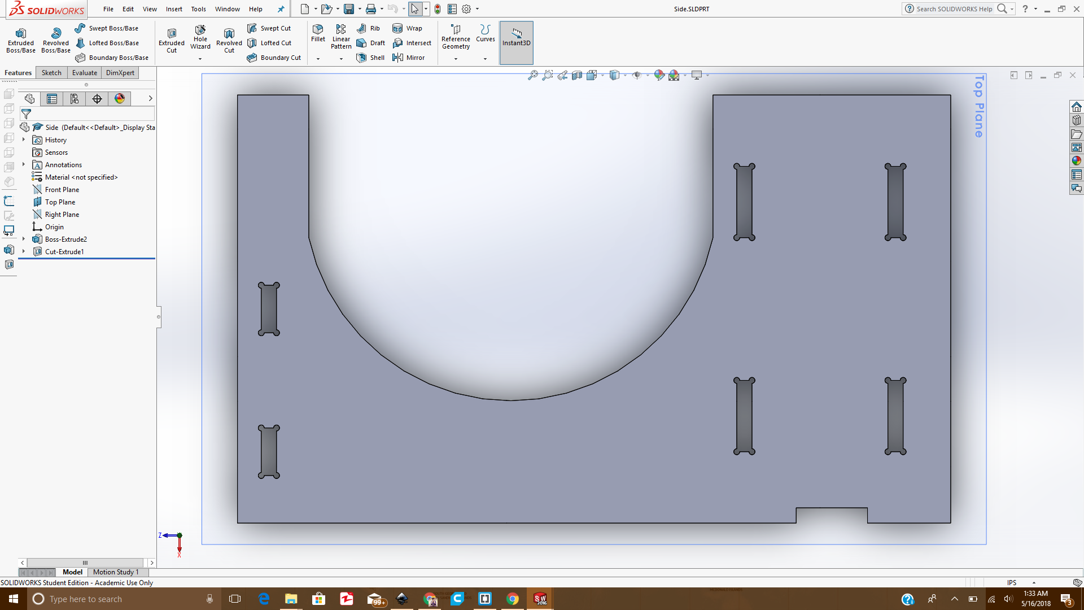The width and height of the screenshot is (1084, 610).
Task: Click the Shell feature icon
Action: pyautogui.click(x=370, y=58)
